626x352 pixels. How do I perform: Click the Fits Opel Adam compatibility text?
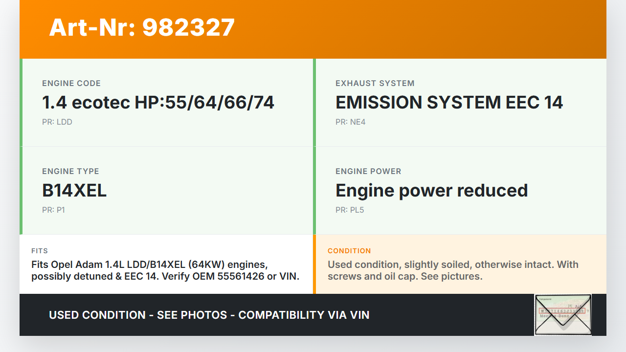pyautogui.click(x=165, y=270)
